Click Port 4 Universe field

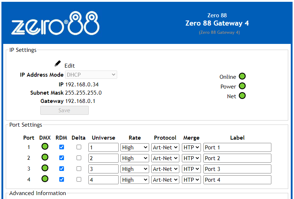coord(103,180)
